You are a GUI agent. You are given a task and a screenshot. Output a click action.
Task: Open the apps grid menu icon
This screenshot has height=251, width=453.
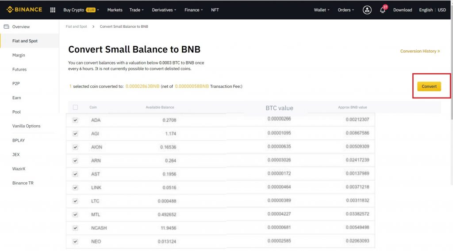(53, 10)
